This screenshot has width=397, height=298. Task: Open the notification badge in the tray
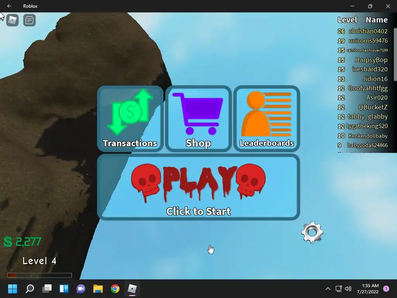tap(386, 289)
